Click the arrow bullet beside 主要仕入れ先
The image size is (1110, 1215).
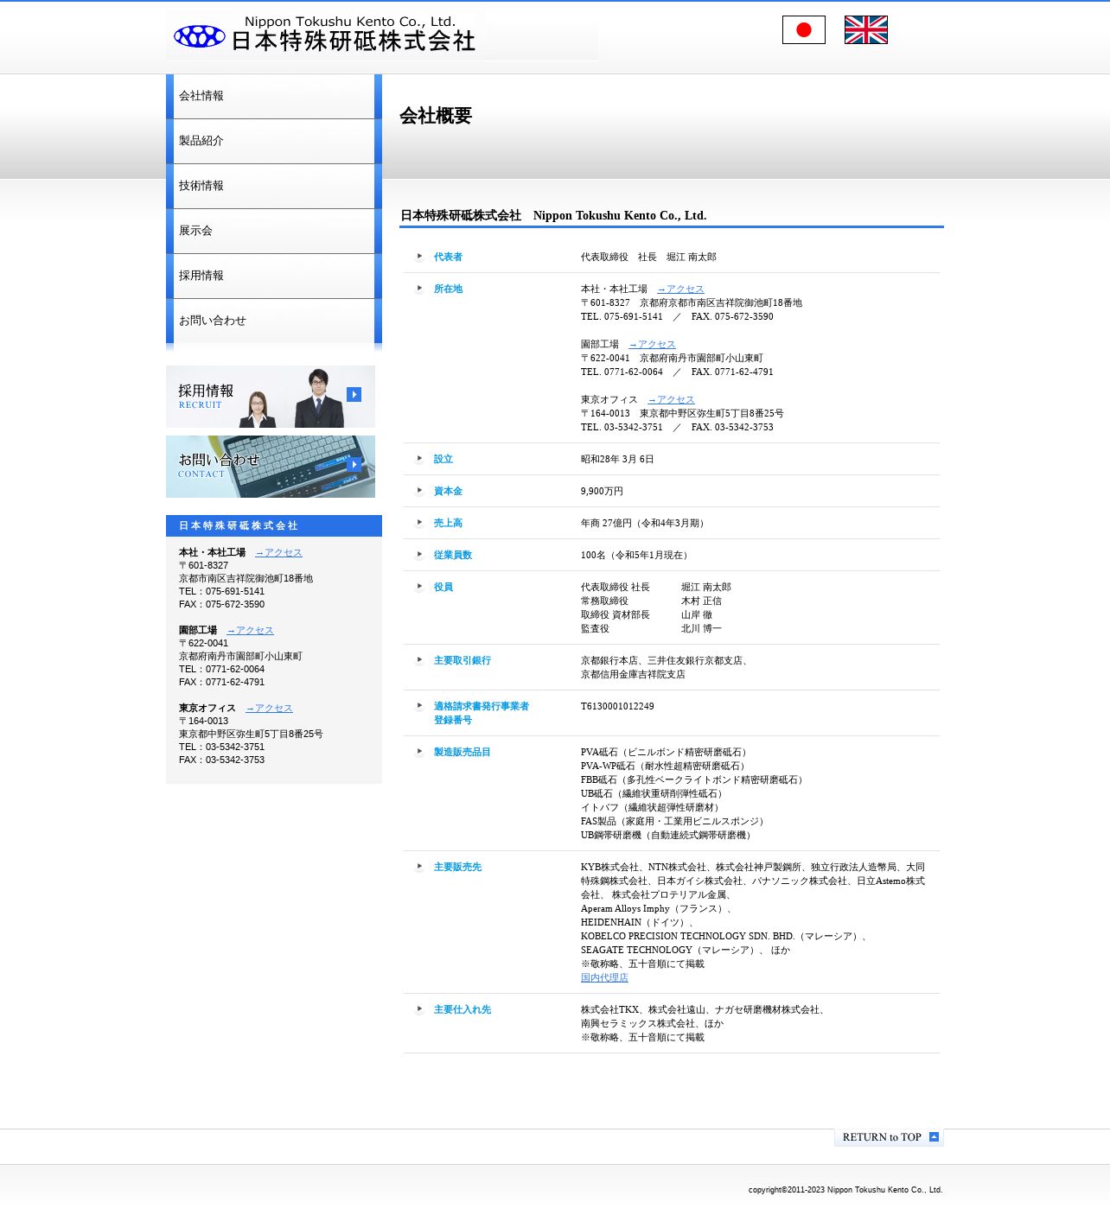[419, 1009]
